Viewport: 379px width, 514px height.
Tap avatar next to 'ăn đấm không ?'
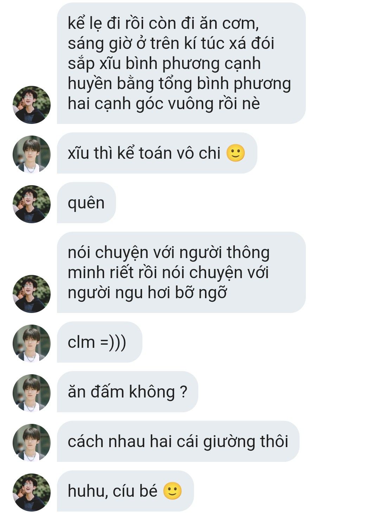pyautogui.click(x=32, y=393)
